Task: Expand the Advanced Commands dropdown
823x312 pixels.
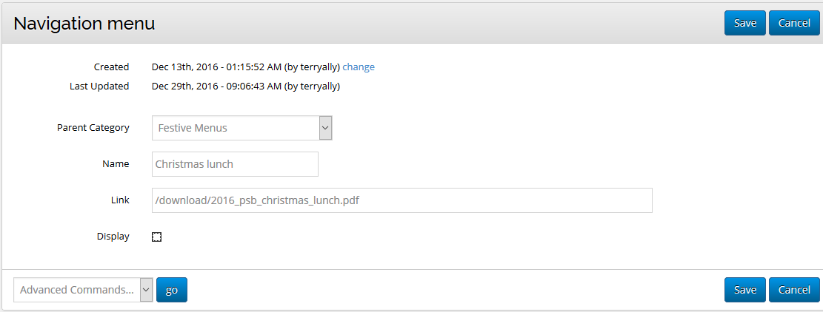Action: tap(83, 290)
